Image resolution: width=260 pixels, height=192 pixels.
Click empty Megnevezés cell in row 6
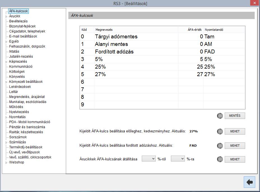click(x=136, y=82)
